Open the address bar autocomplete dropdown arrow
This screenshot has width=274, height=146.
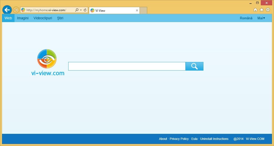pyautogui.click(x=81, y=10)
